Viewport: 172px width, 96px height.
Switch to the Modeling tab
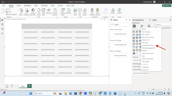(x=27, y=5)
